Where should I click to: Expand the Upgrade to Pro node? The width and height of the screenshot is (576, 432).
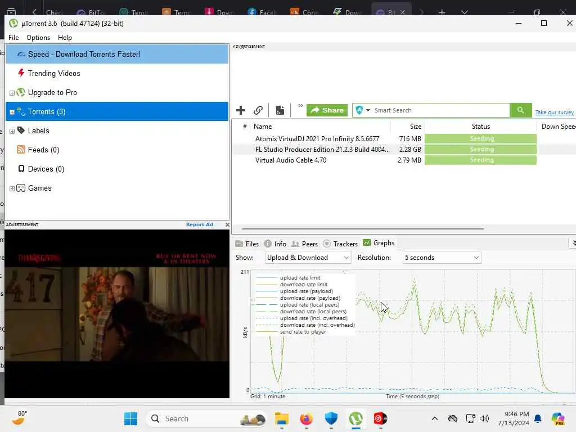[12, 93]
